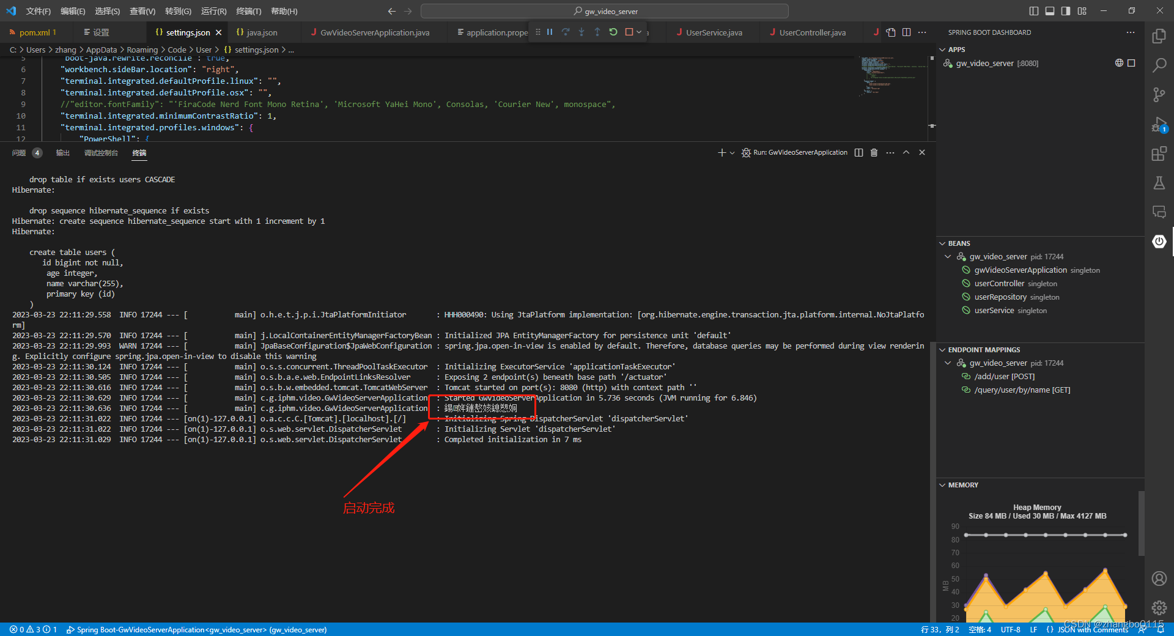The image size is (1174, 636).
Task: Open the Testing flask view
Action: click(1159, 183)
